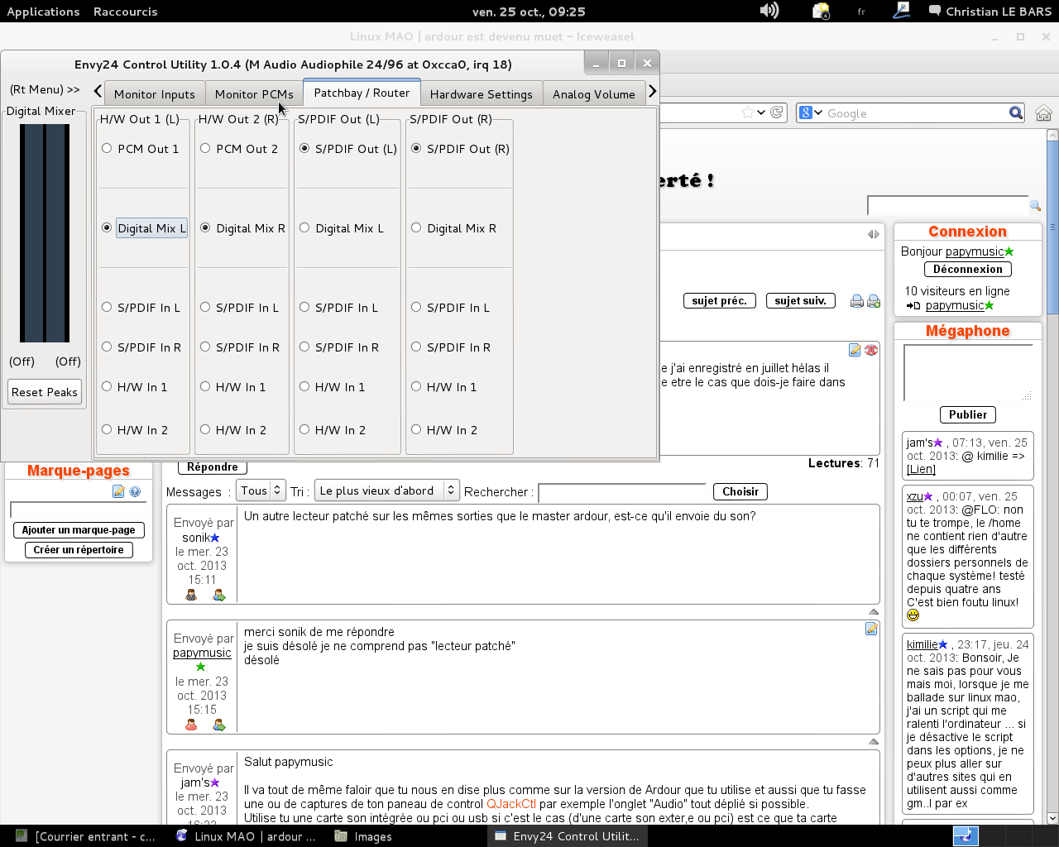Click the Reset Peaks button
1059x847 pixels.
pos(45,392)
